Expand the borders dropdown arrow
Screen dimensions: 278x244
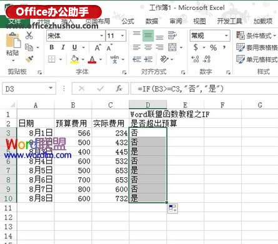[x=61, y=59]
